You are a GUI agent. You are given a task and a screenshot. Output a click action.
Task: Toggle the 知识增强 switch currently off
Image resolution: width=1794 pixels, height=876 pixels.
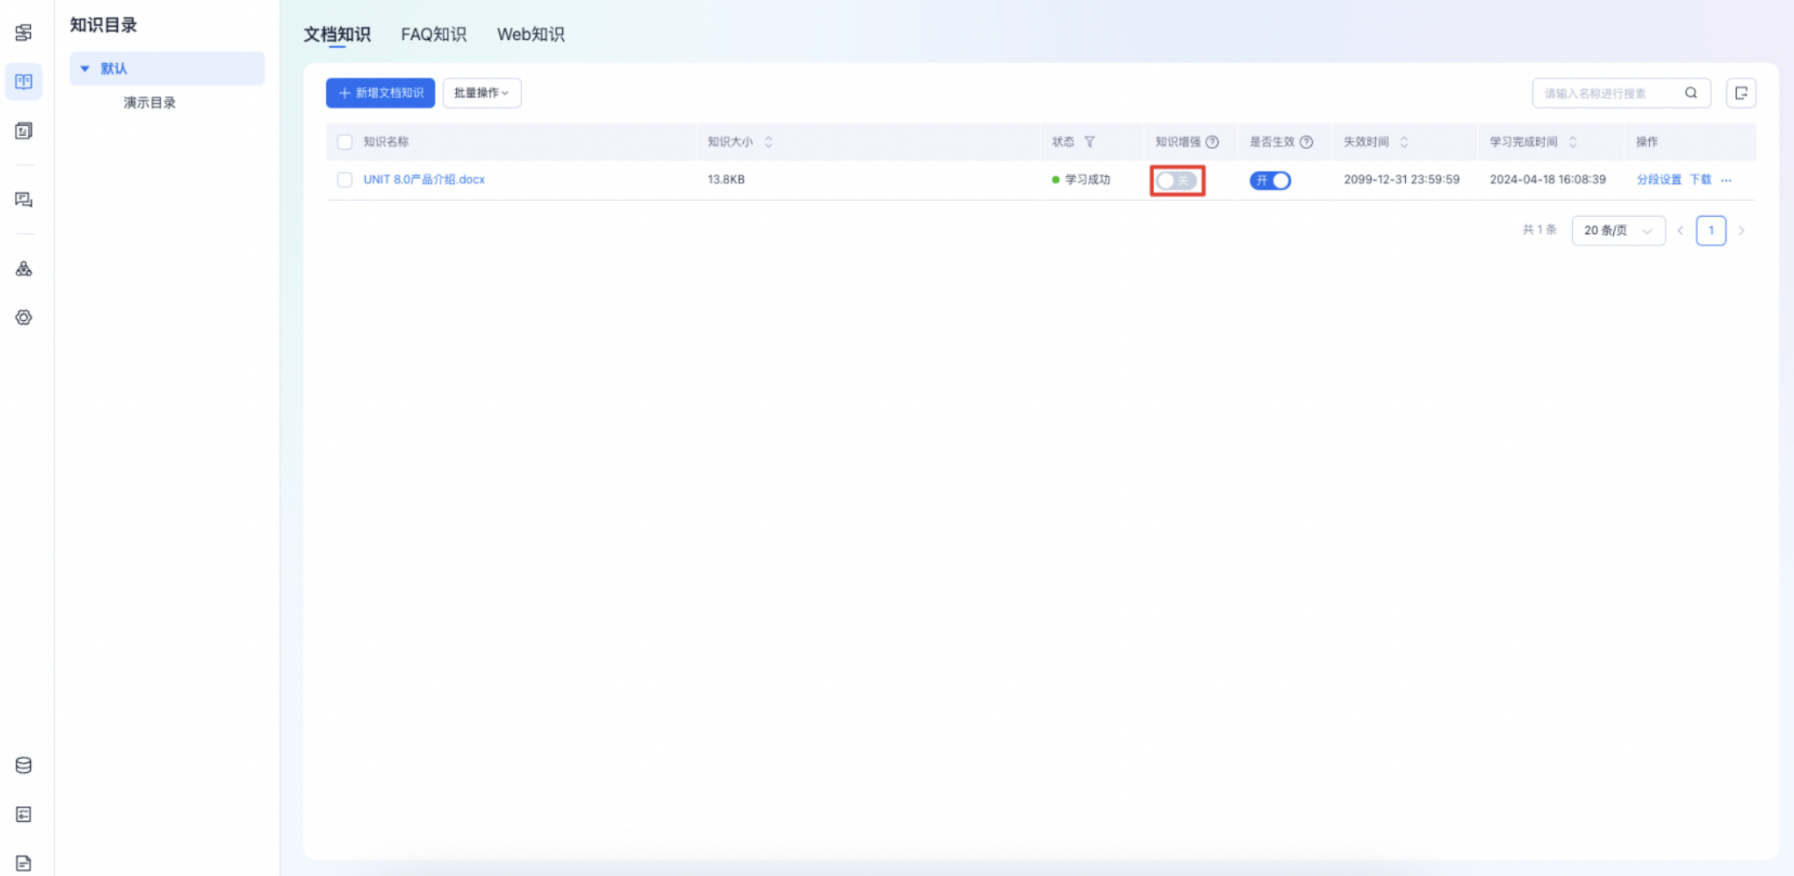point(1177,180)
